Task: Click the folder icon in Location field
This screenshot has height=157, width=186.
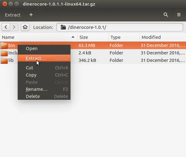Action: [x=63, y=27]
